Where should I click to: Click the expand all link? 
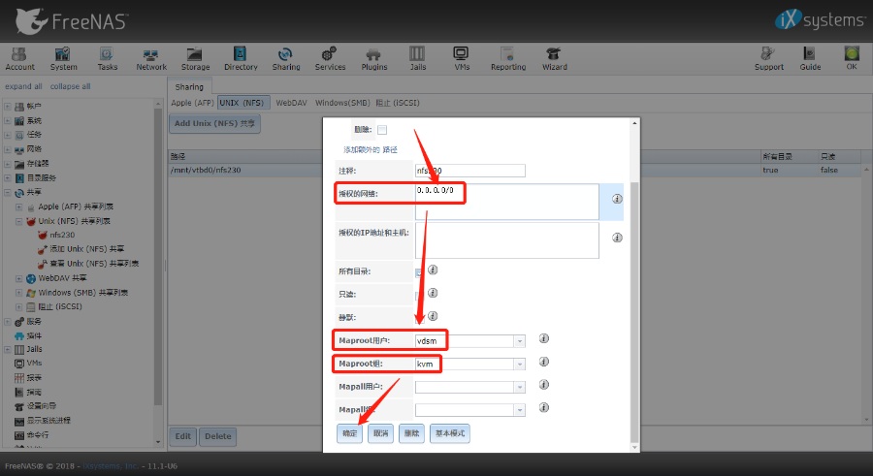23,86
